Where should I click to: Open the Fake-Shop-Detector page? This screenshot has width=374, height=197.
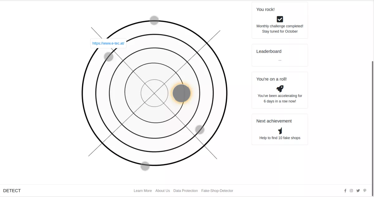217,190
